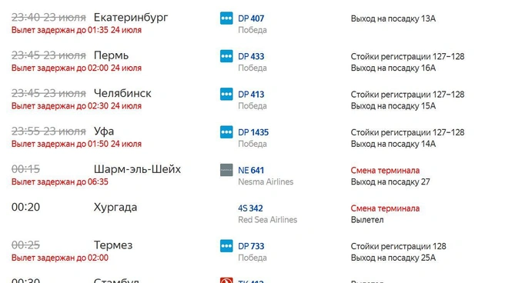Screen dimensions: 505x283
Task: Click the Nesma Airlines logo beside NE 641
Action: tap(226, 170)
